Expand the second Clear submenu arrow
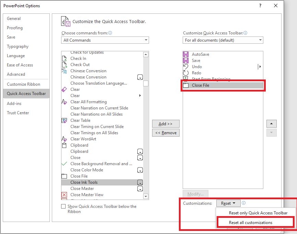 coord(140,95)
